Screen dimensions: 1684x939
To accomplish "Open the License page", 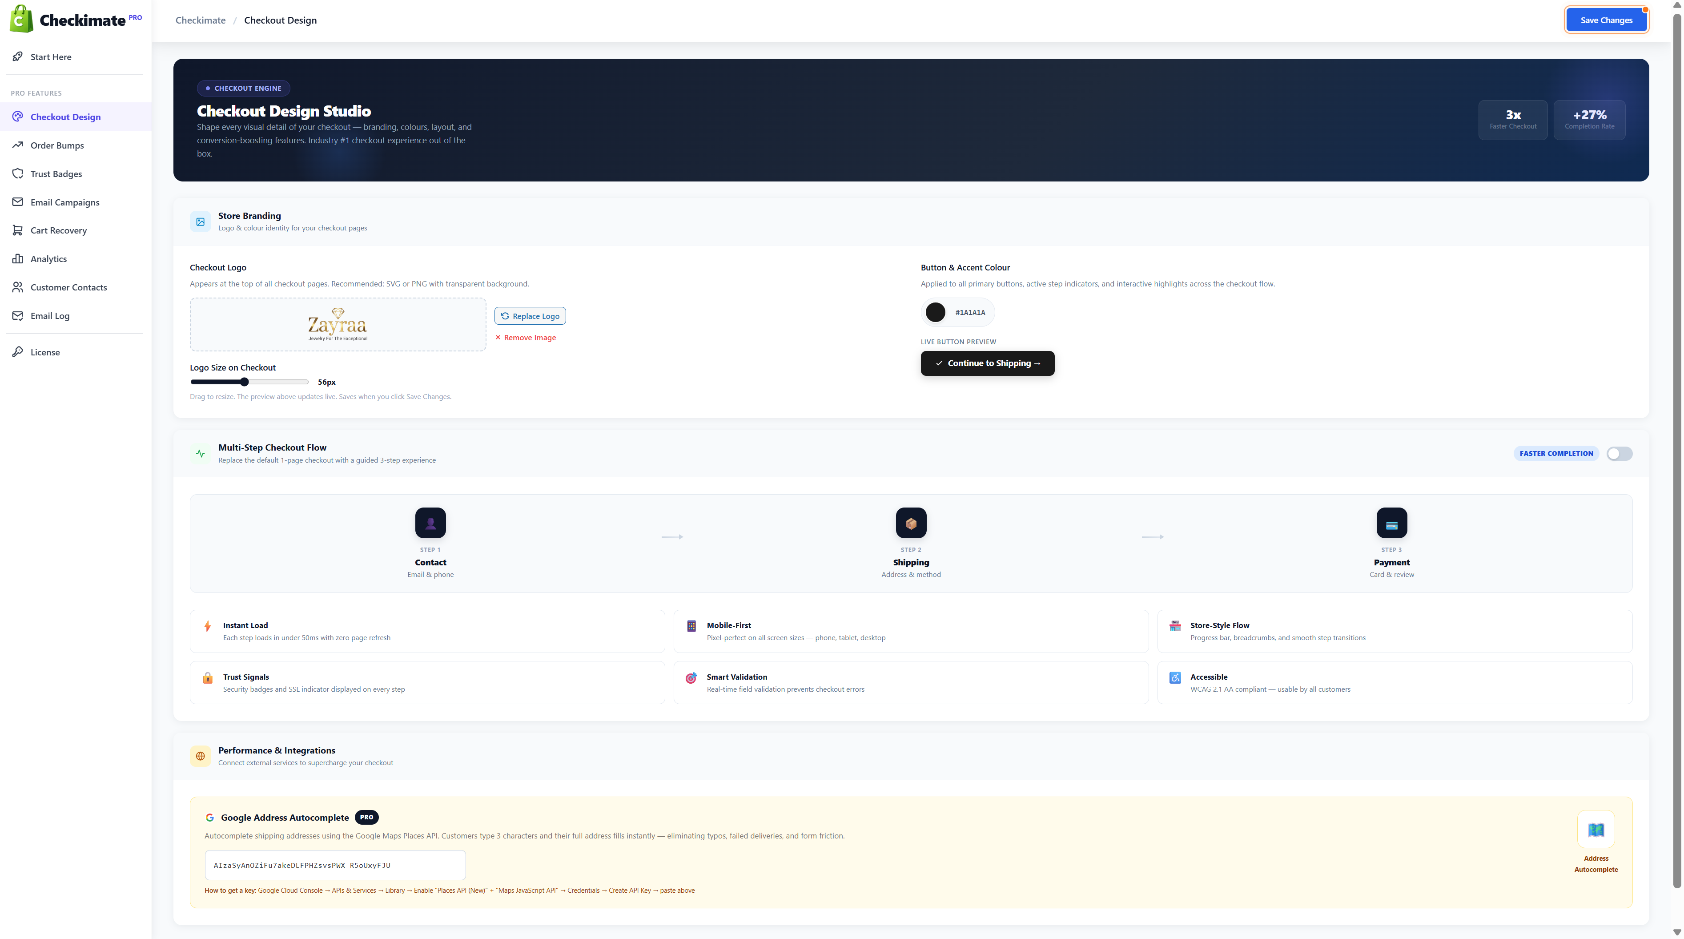I will pyautogui.click(x=76, y=352).
